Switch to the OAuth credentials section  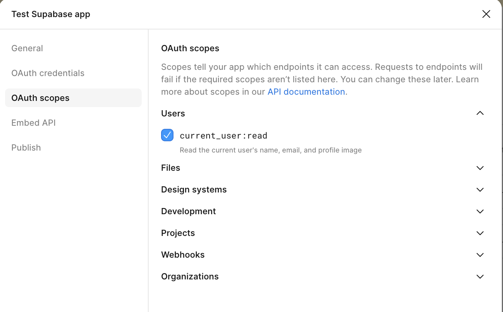(x=48, y=73)
